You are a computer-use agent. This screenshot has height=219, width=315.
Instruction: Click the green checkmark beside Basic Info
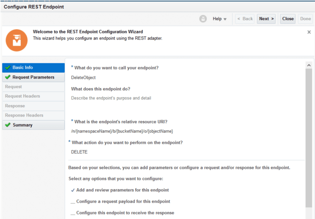coord(8,68)
